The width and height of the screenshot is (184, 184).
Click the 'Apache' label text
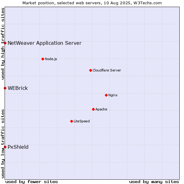pos(101,109)
